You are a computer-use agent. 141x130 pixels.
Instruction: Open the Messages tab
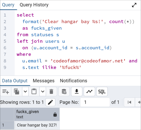pos(44,81)
